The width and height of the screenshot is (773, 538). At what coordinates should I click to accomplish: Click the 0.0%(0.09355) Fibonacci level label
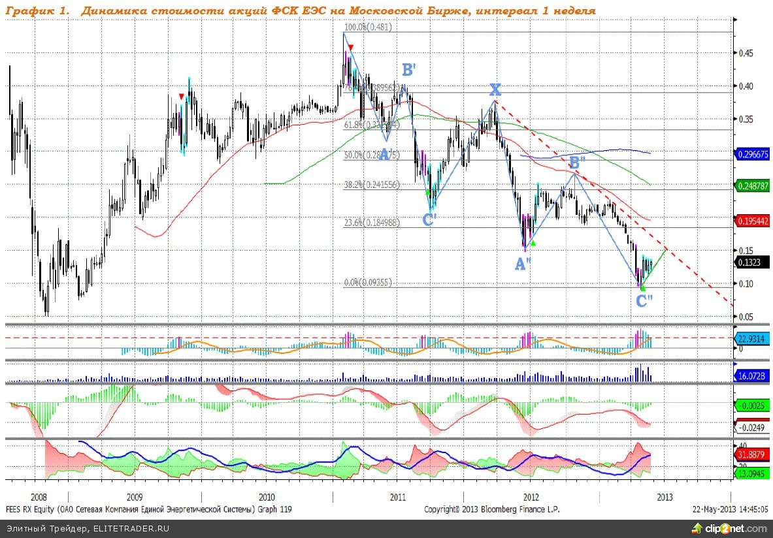(x=372, y=283)
